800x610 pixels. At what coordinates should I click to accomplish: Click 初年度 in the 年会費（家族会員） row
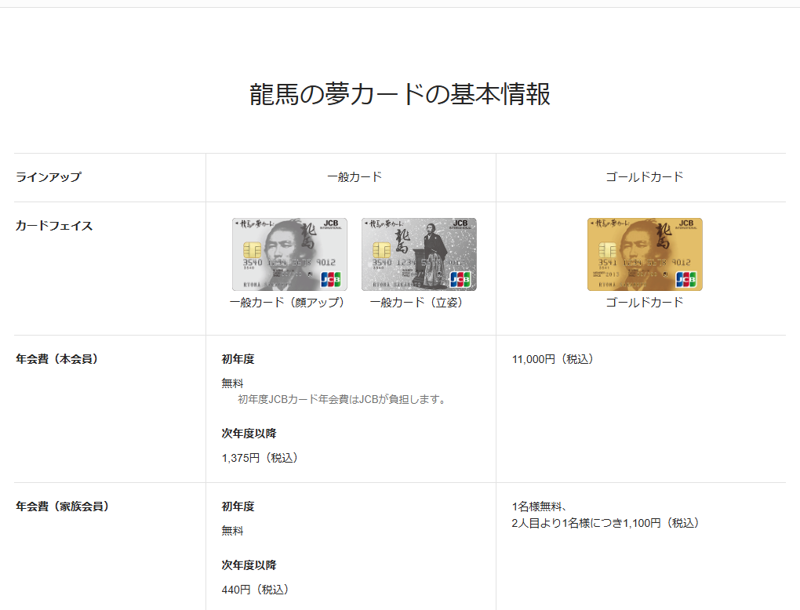(238, 507)
